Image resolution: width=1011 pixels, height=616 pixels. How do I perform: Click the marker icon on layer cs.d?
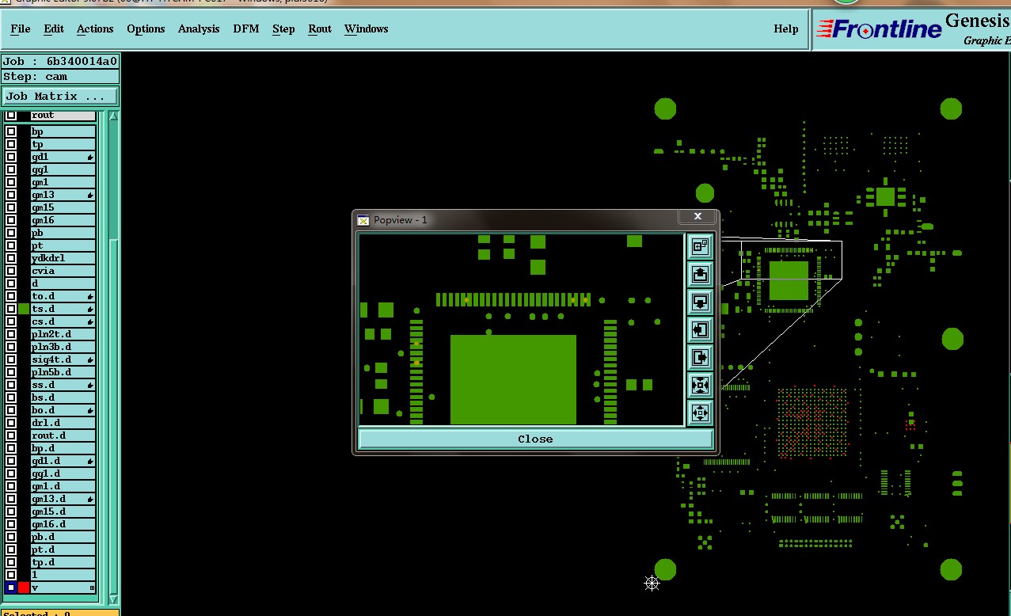coord(90,321)
